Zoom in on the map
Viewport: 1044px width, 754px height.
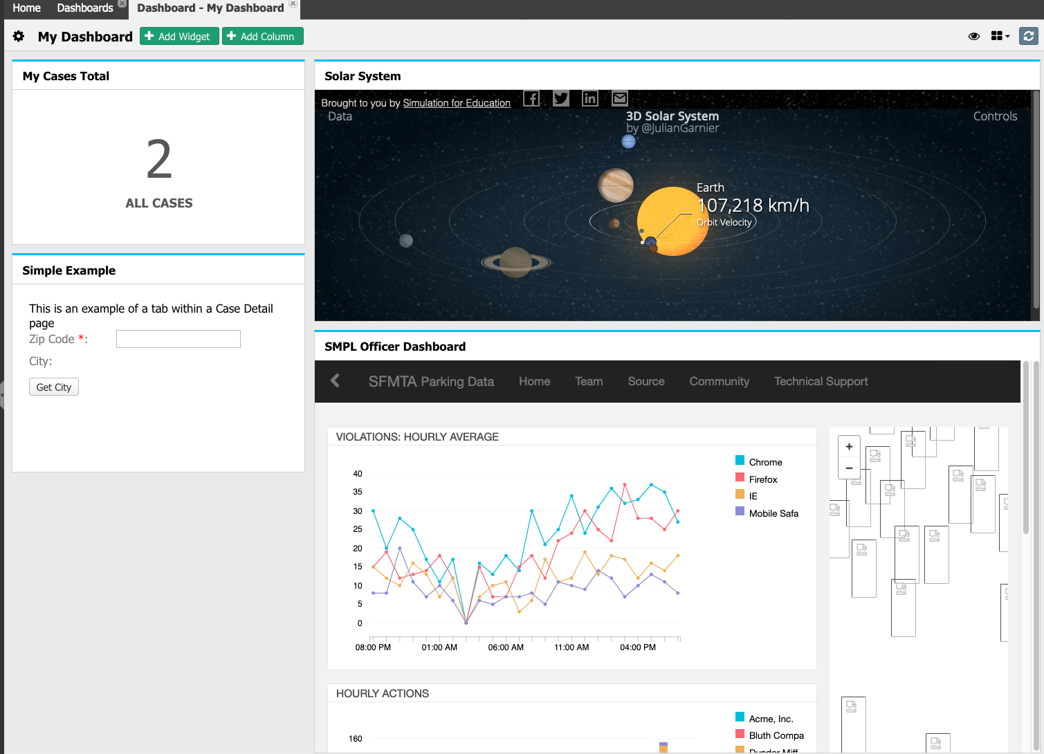click(x=849, y=447)
